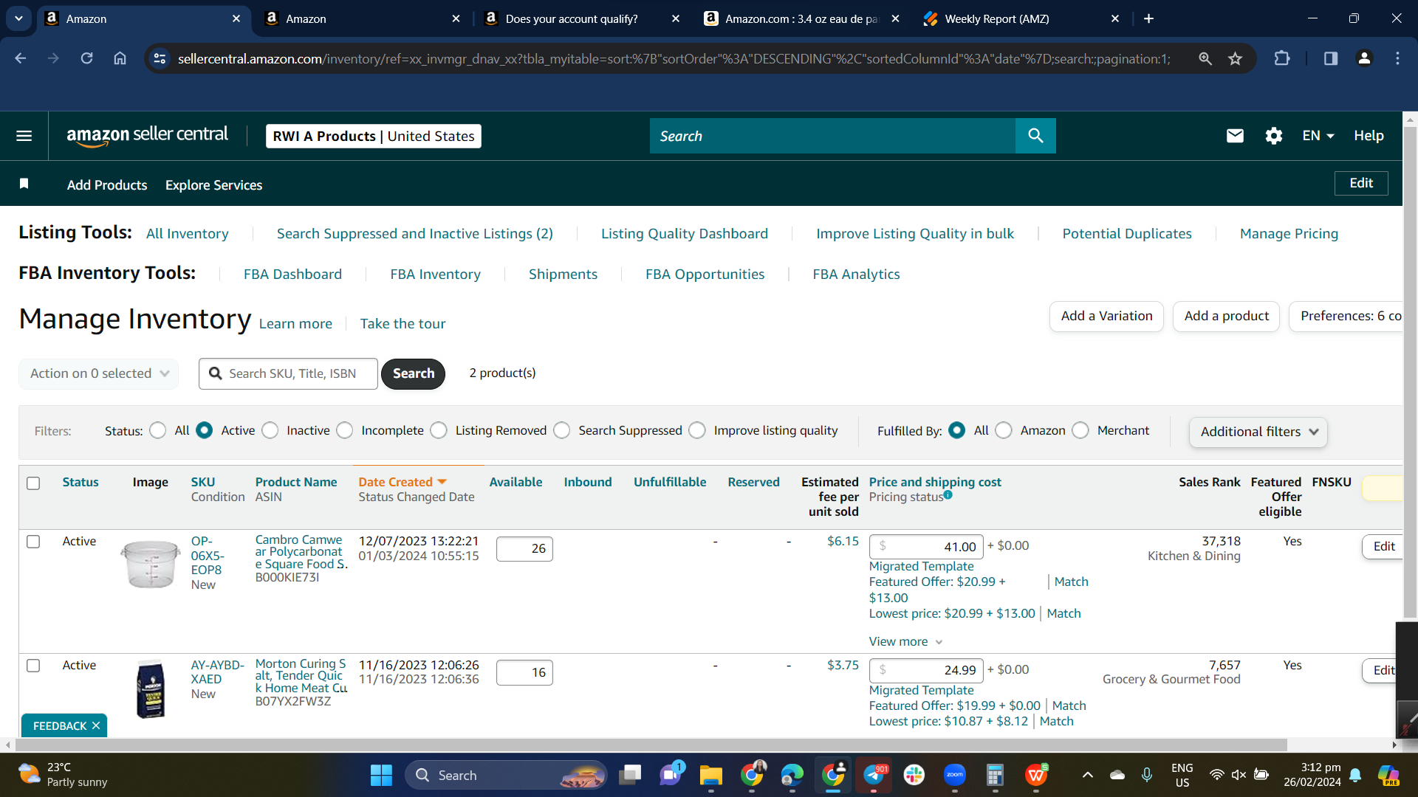Open the Manage Pricing link
Screen dimensions: 1418x797
tap(1289, 233)
